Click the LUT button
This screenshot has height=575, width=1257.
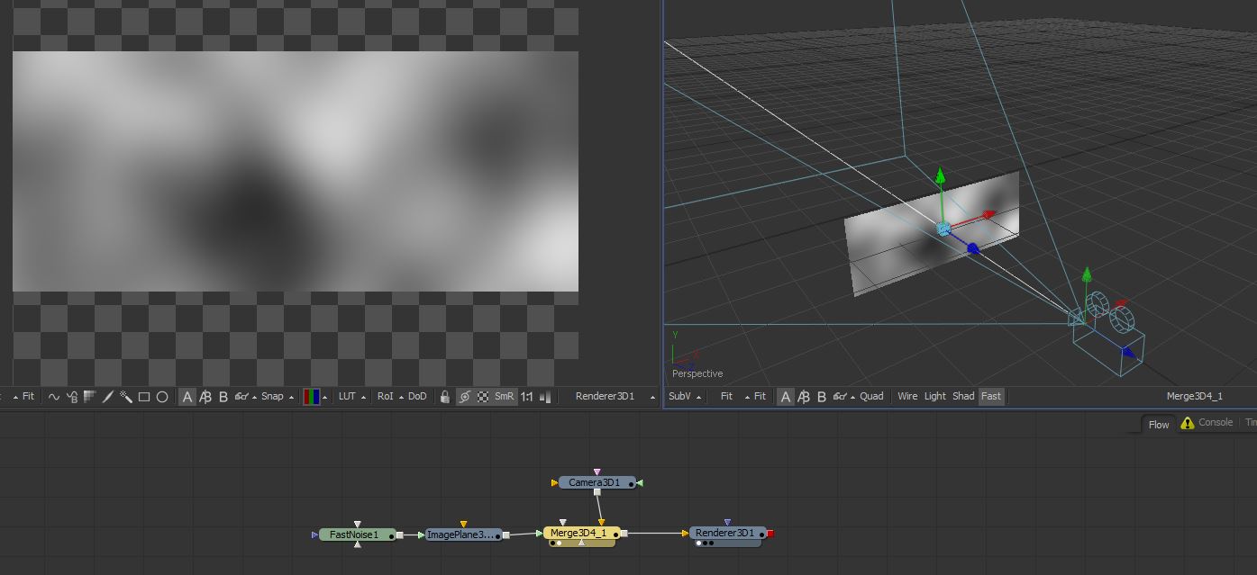[347, 396]
